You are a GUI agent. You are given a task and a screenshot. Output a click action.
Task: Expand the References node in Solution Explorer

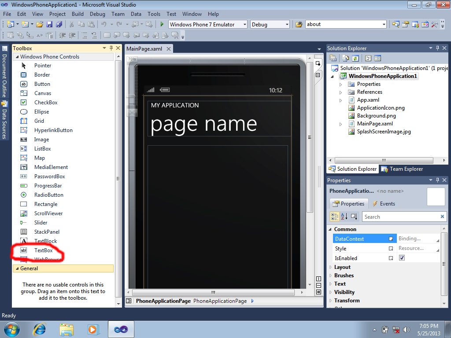tap(341, 92)
